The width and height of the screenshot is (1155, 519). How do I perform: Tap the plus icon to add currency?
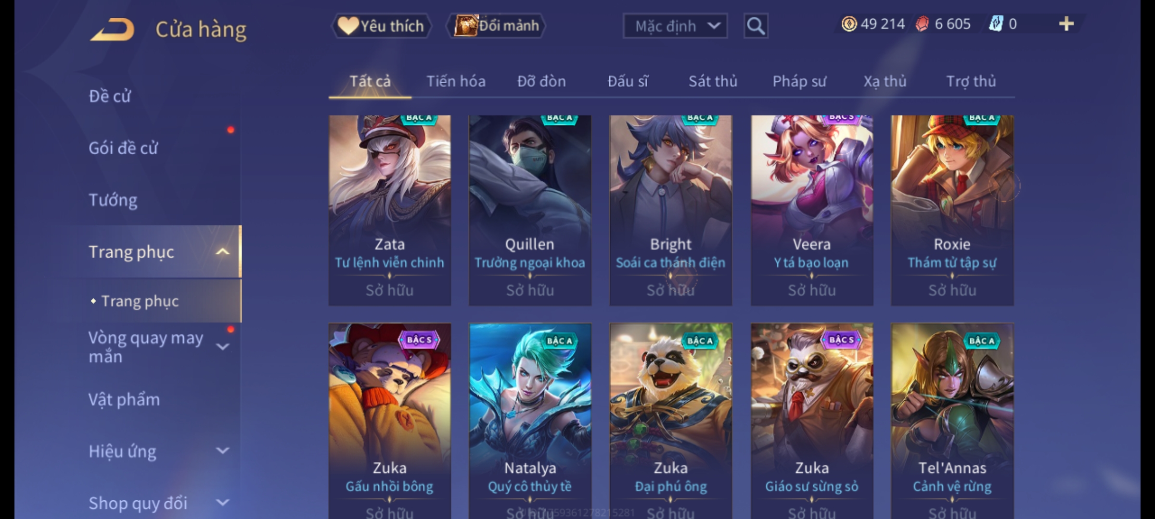(x=1066, y=24)
